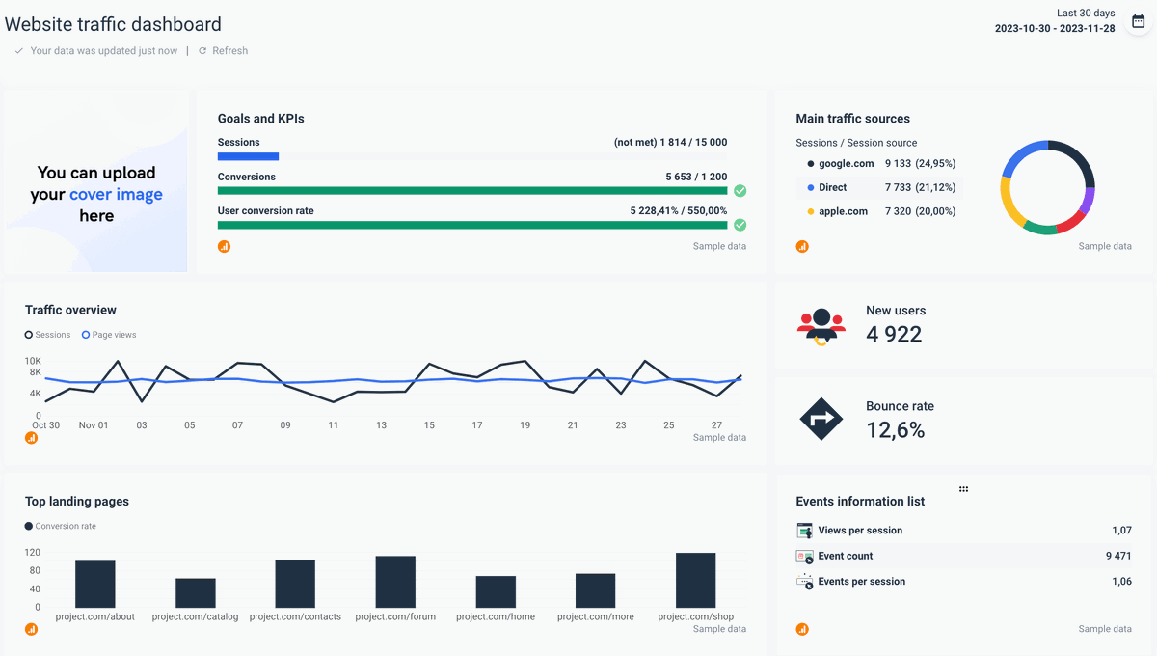
Task: Click the Bounce rate value 12,6%
Action: pos(896,429)
